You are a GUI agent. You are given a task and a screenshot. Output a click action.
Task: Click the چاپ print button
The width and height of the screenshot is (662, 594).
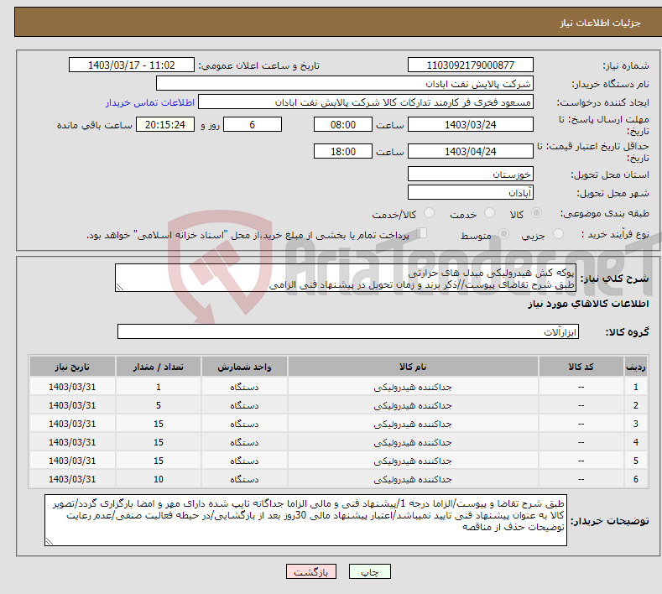[x=370, y=571]
